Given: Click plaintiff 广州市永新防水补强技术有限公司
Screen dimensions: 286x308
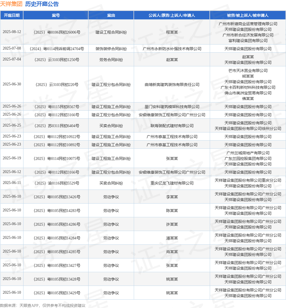Looking at the screenshot, I should tap(172, 49).
